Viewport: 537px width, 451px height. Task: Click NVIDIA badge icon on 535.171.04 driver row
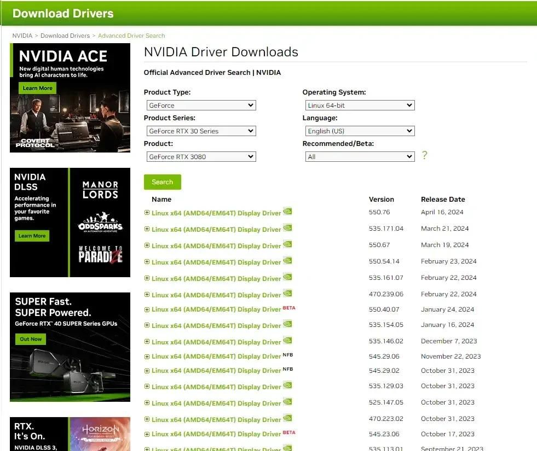coord(287,228)
